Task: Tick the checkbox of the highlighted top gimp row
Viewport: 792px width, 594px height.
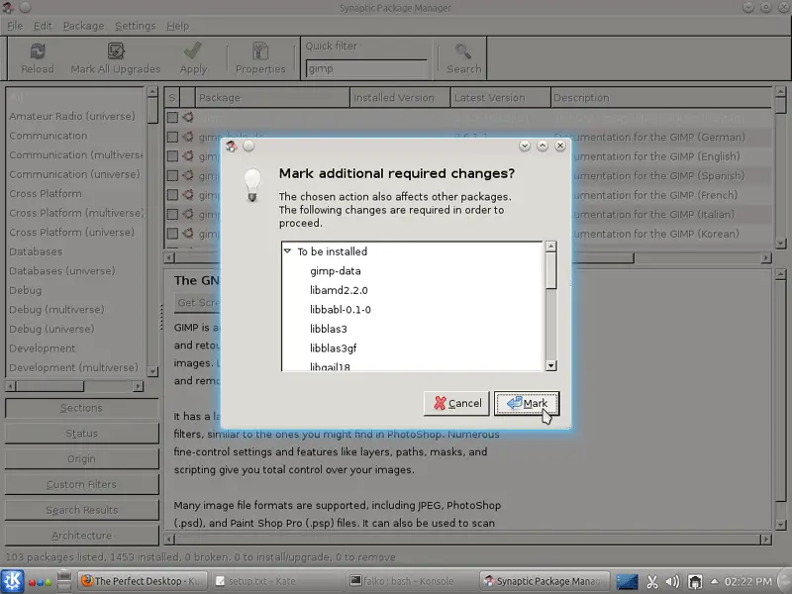Action: tap(172, 117)
